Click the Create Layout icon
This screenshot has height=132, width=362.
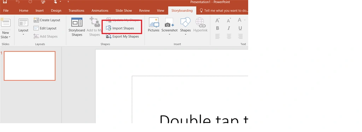36,20
